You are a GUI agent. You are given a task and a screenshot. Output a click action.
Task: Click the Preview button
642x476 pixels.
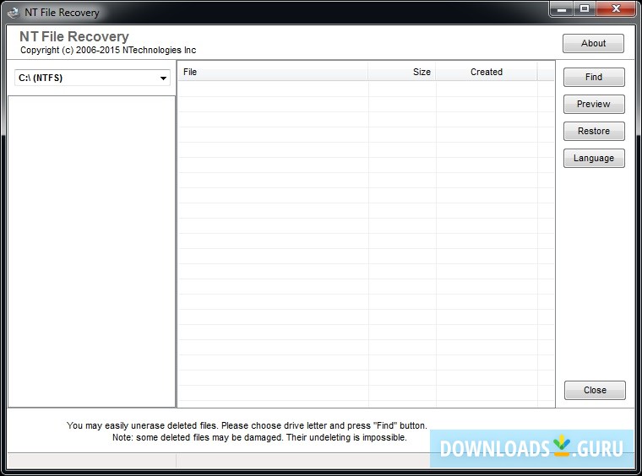594,105
